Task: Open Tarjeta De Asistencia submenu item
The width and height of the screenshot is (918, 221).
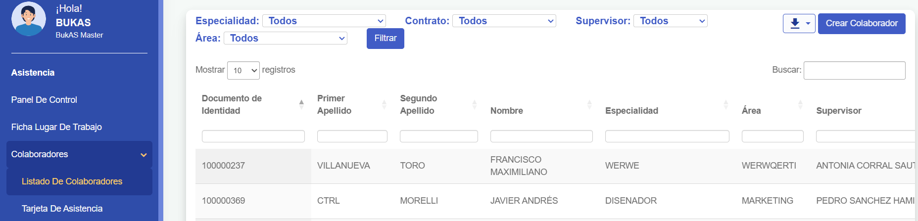Action: 62,209
